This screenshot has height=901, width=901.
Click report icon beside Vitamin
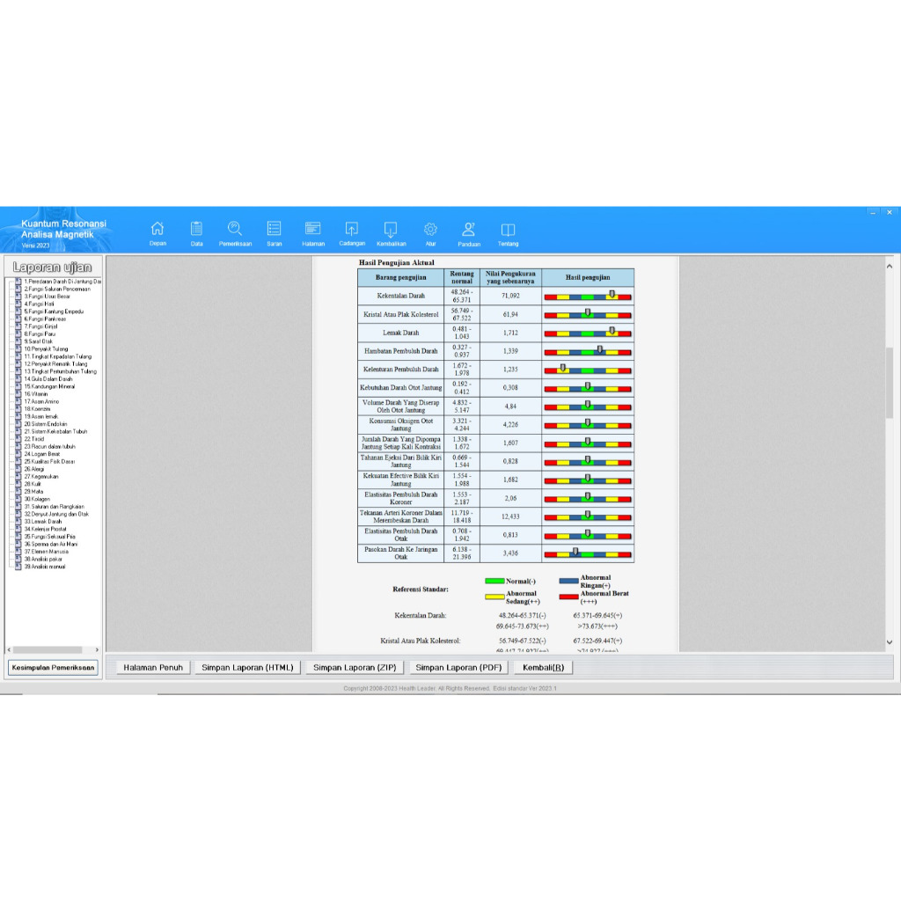point(18,394)
